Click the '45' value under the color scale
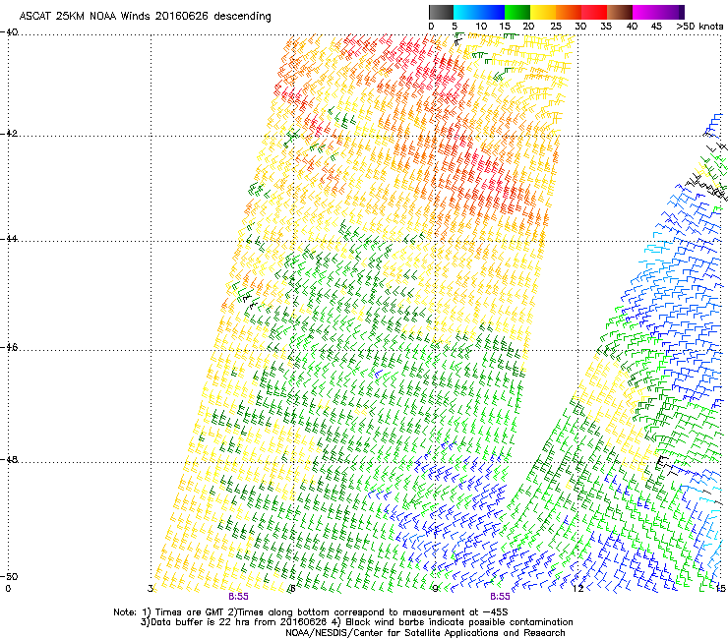The height and width of the screenshot is (639, 728). 656,27
